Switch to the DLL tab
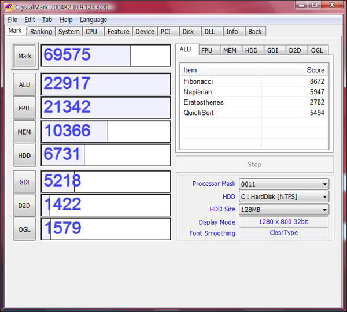This screenshot has height=312, width=347. click(x=212, y=31)
